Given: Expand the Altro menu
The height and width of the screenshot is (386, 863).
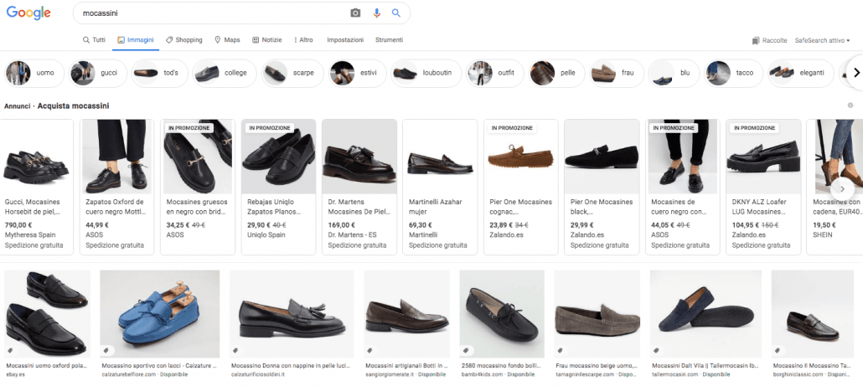Looking at the screenshot, I should (304, 40).
